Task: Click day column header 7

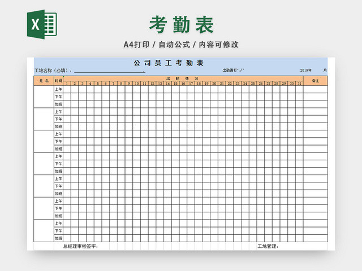Action: [x=113, y=84]
